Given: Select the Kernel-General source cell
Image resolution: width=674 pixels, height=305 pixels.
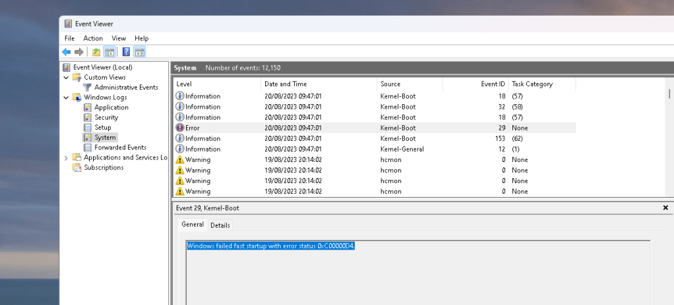Looking at the screenshot, I should (402, 149).
